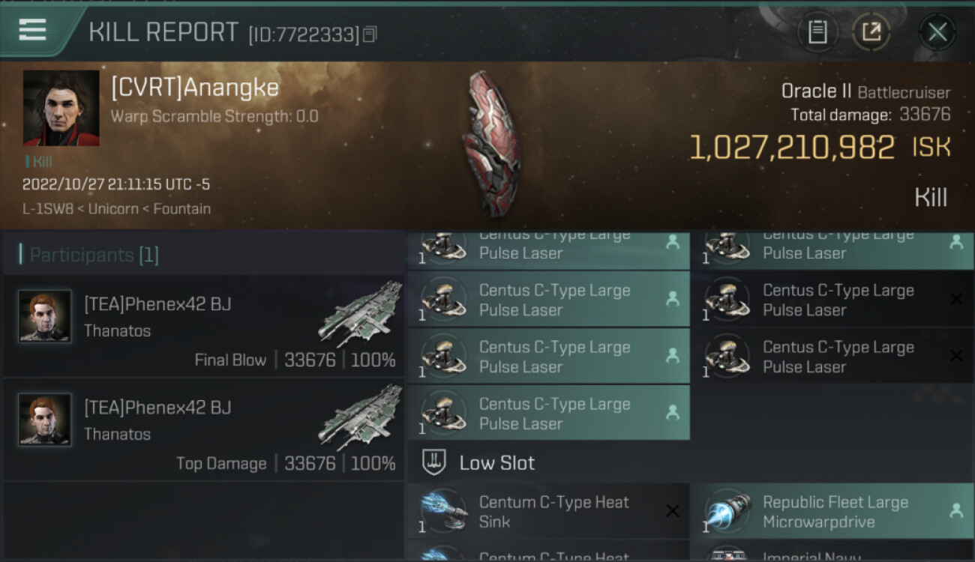This screenshot has height=562, width=975.
Task: Select bottom-left highlighted Centus Pulse Laser entry
Action: [x=548, y=413]
